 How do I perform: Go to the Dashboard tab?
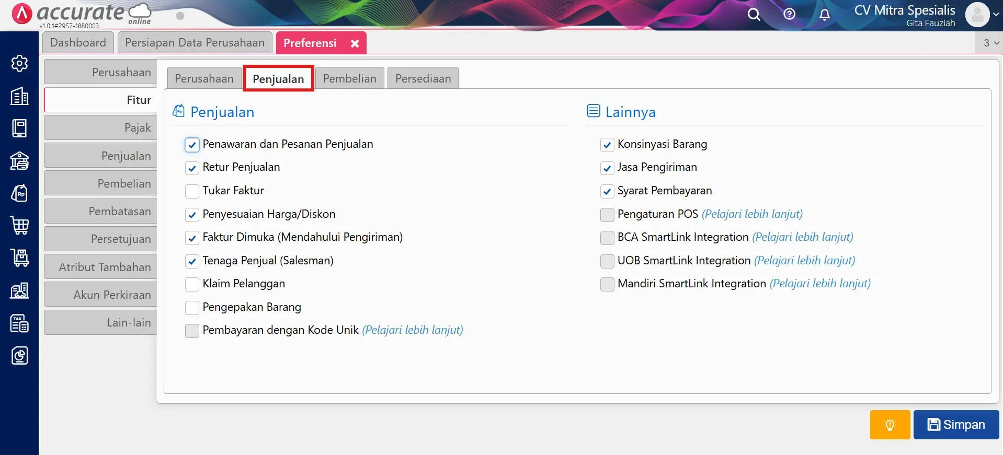click(x=78, y=43)
